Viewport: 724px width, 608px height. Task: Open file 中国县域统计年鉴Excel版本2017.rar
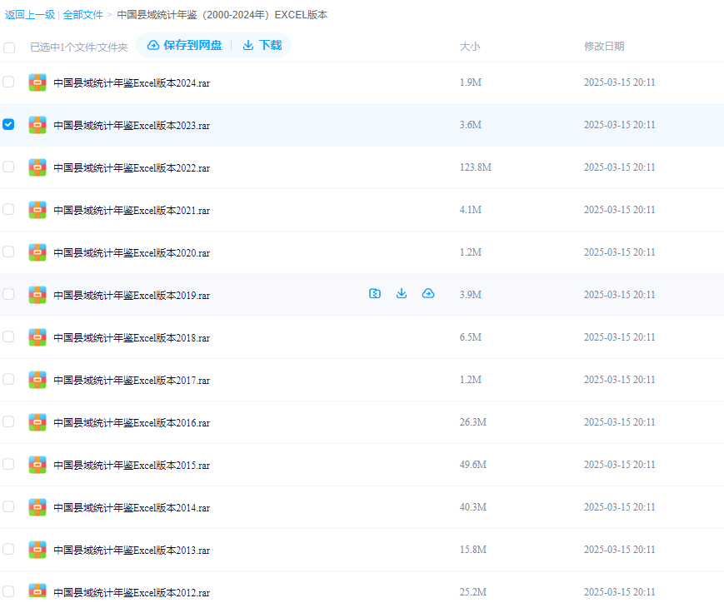132,381
